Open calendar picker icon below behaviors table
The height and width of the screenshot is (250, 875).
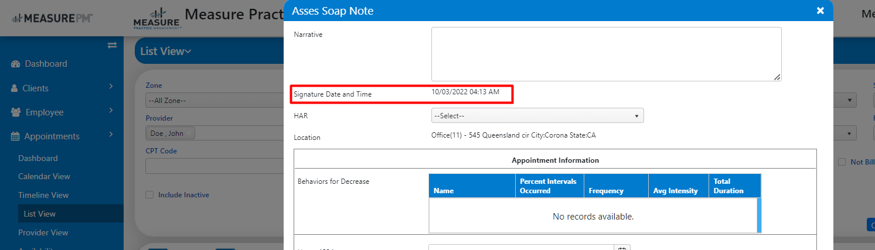622,248
